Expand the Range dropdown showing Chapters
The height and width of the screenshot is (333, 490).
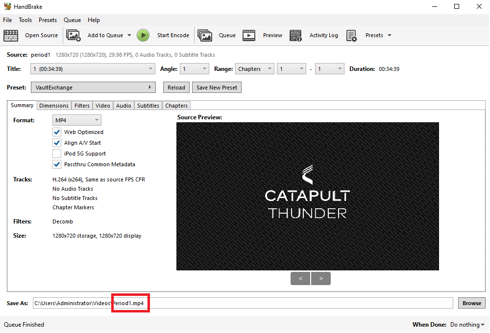(254, 68)
